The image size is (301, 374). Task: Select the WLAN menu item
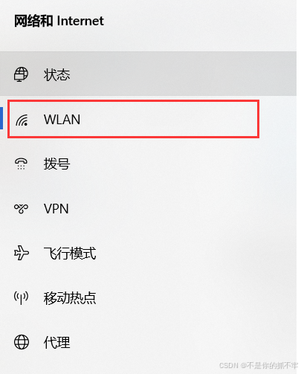[x=62, y=120]
